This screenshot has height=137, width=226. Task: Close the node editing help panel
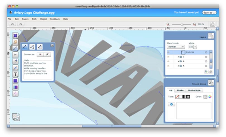(52, 45)
